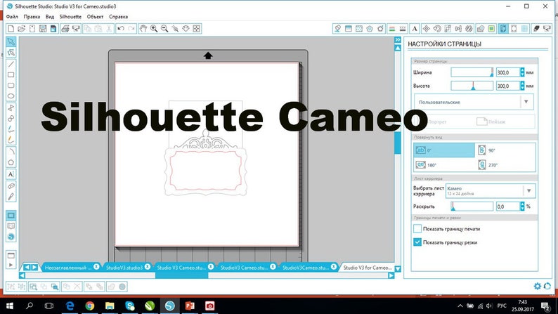This screenshot has width=558, height=314.
Task: Select 0° view rotation
Action: pyautogui.click(x=443, y=150)
